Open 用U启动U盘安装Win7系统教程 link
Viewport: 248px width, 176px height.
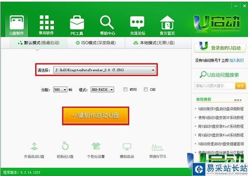(221, 126)
